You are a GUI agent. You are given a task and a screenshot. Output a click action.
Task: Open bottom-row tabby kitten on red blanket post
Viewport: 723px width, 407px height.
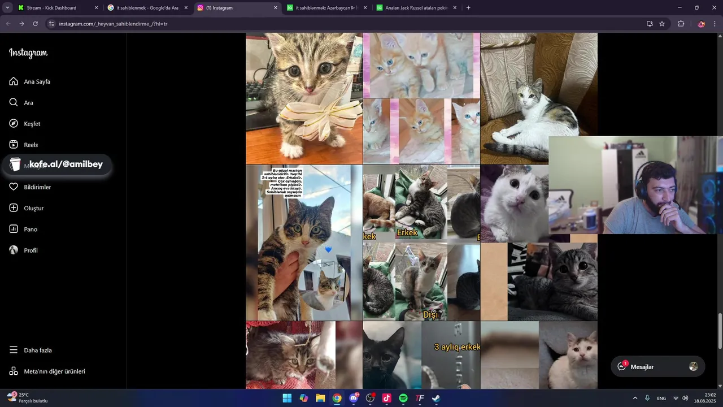click(x=304, y=355)
